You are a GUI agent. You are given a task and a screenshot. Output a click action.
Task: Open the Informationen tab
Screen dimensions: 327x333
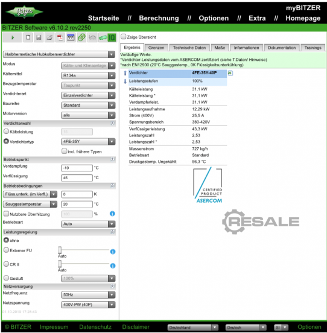pyautogui.click(x=246, y=48)
